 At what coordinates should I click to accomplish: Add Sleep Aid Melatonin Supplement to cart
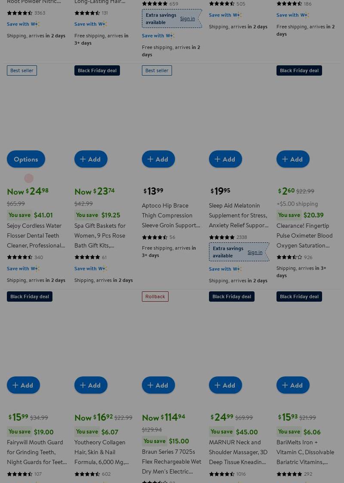click(x=225, y=159)
